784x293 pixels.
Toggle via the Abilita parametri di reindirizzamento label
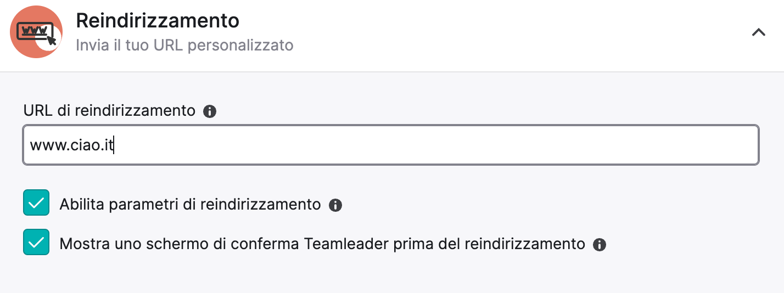pyautogui.click(x=190, y=205)
